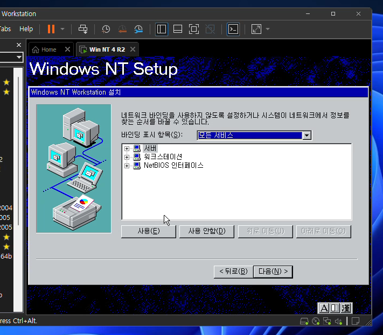Click the orange Pause virtual machine button

(51, 29)
